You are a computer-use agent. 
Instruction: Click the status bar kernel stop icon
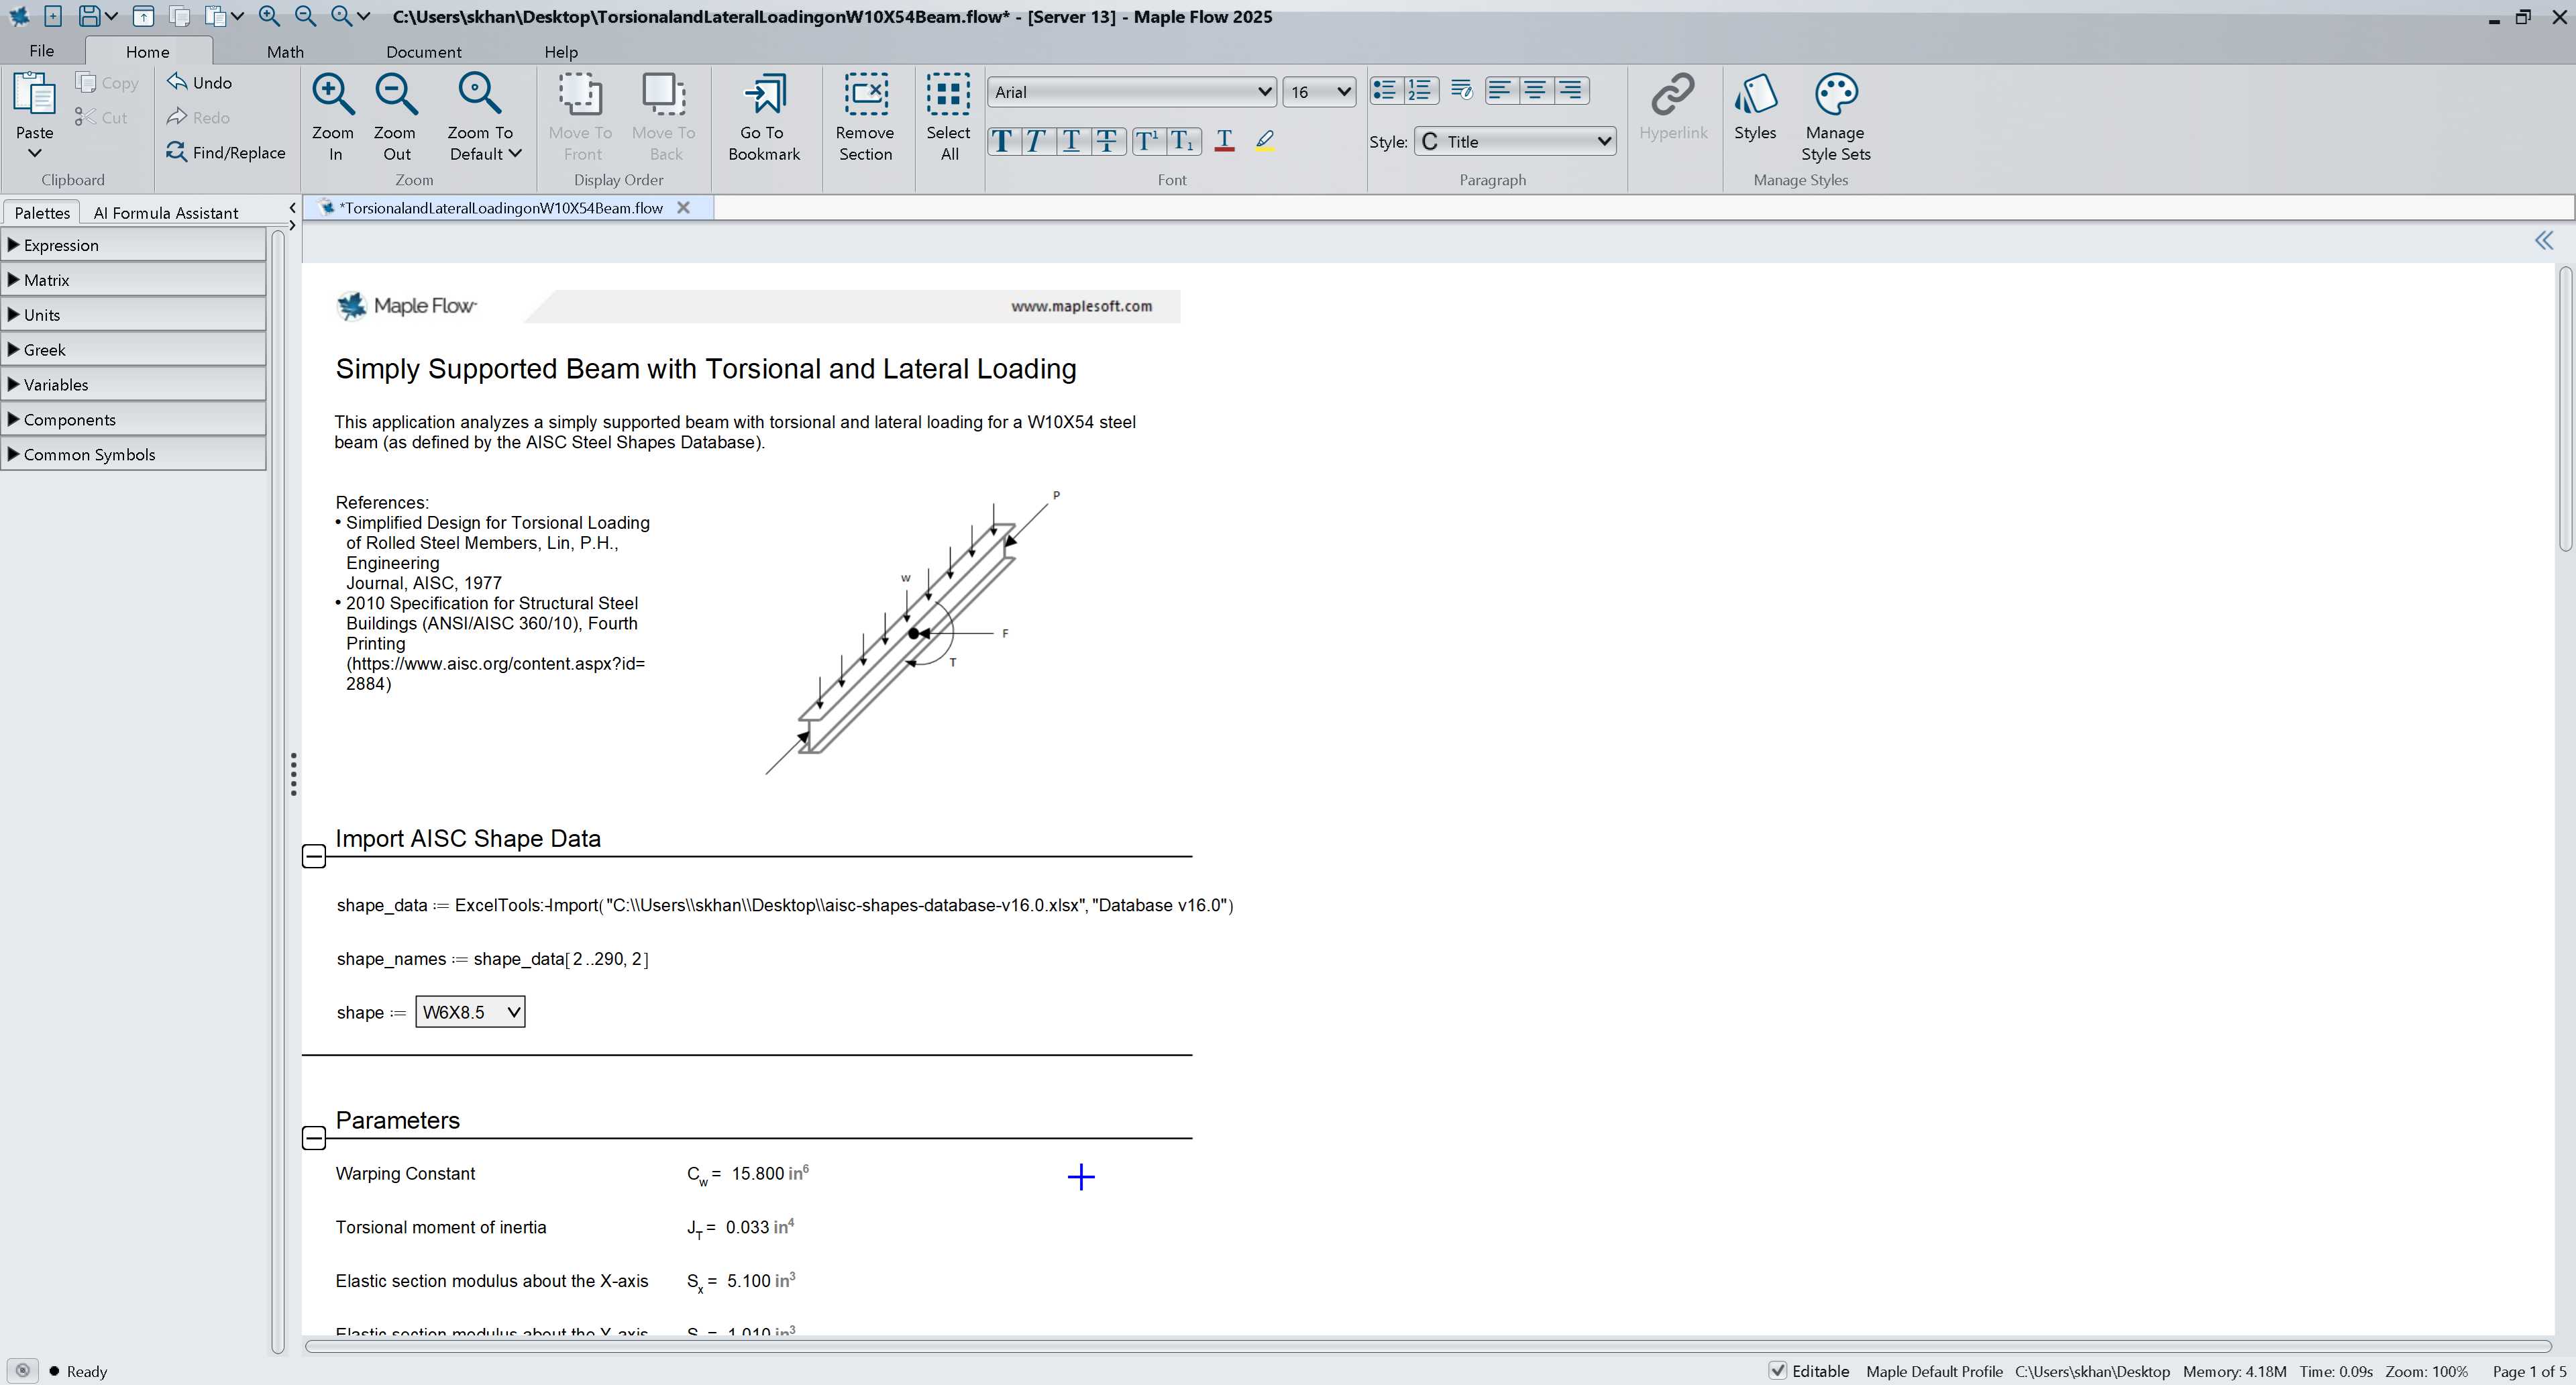[x=22, y=1370]
